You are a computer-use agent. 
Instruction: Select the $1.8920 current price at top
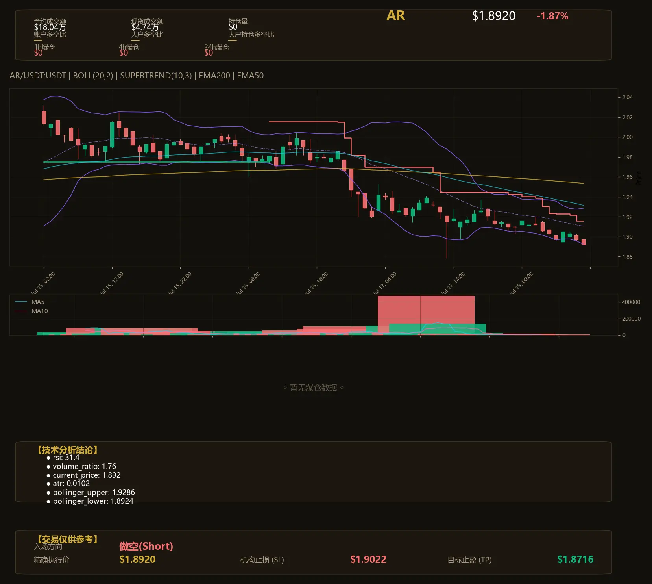493,16
